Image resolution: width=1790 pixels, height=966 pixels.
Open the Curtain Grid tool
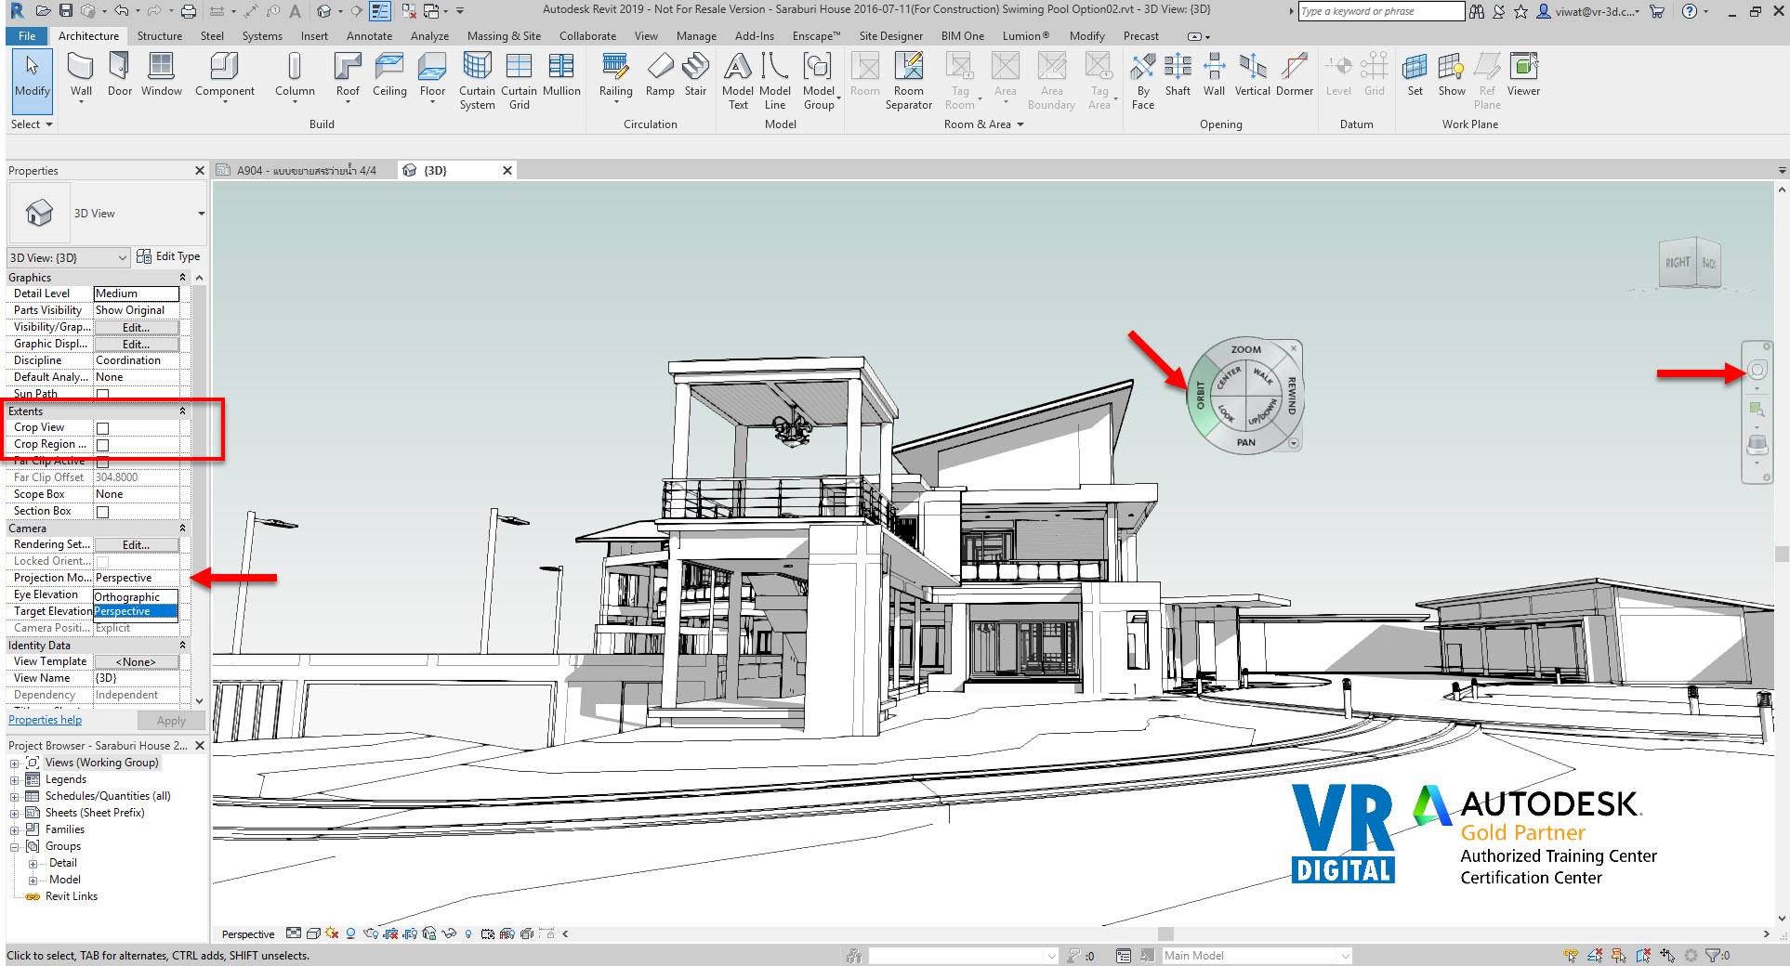click(519, 82)
